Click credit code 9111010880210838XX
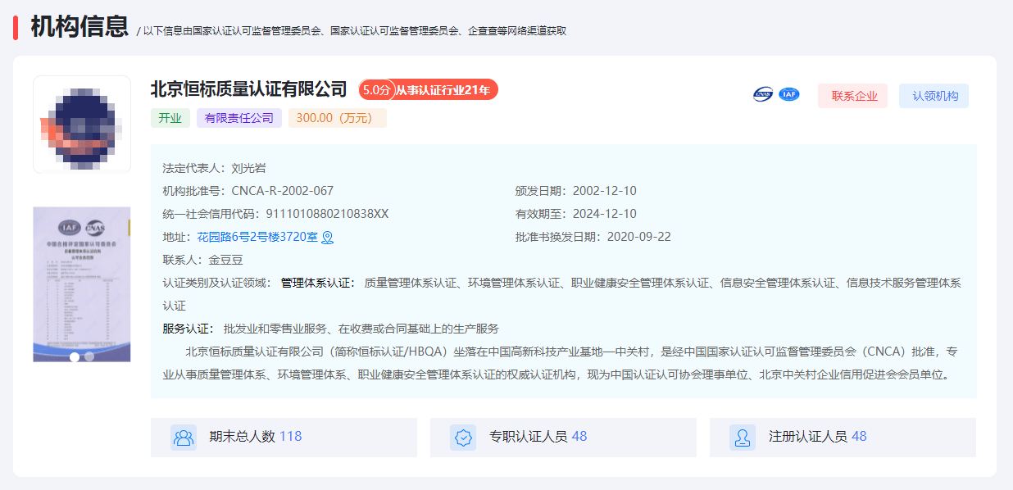Viewport: 1013px width, 490px height. [x=327, y=214]
